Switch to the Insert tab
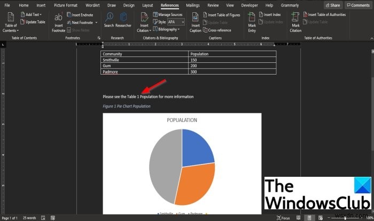This screenshot has width=374, height=221. coord(41,5)
